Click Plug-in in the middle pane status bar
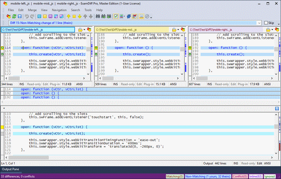 (149, 84)
